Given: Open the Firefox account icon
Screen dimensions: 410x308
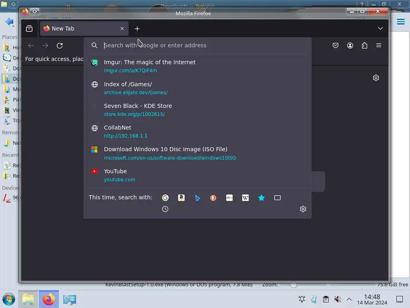Looking at the screenshot, I should point(350,46).
